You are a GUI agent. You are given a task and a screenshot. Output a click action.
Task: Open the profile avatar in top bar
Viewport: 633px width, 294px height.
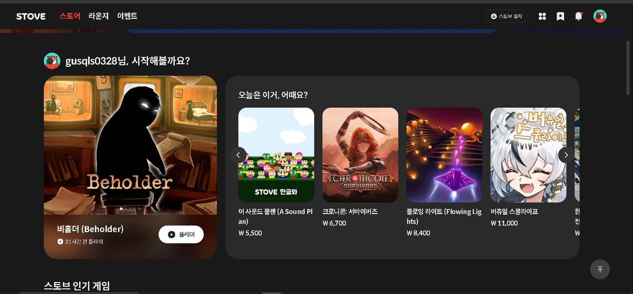click(x=600, y=16)
